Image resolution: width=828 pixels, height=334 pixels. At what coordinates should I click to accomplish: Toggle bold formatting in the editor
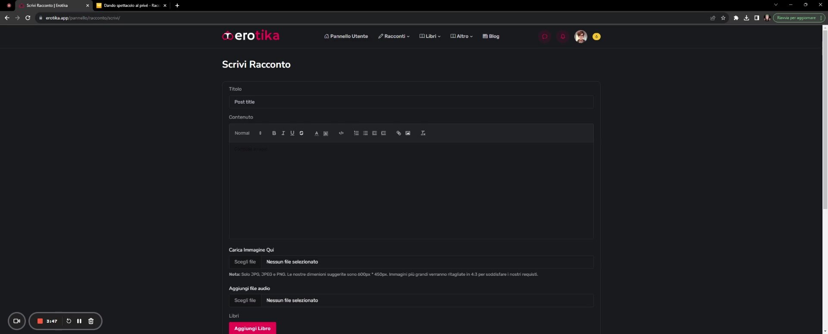(x=274, y=133)
